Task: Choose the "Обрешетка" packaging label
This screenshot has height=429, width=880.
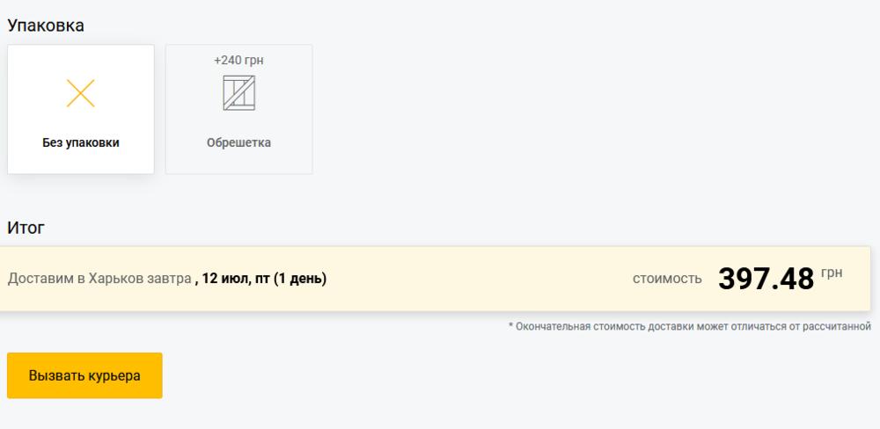Action: 238,142
